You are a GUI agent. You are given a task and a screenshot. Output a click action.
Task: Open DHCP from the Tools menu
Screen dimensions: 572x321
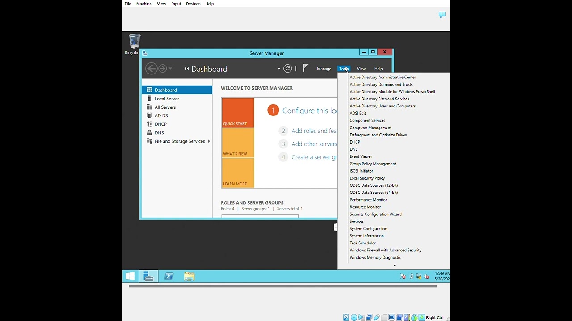click(355, 142)
